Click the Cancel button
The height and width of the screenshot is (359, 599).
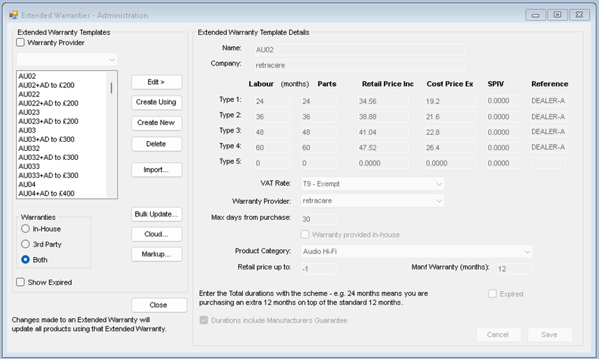pos(498,335)
